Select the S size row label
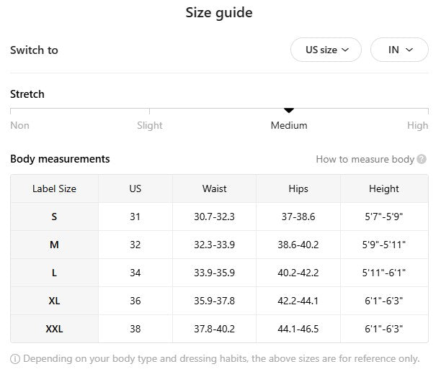 54,217
